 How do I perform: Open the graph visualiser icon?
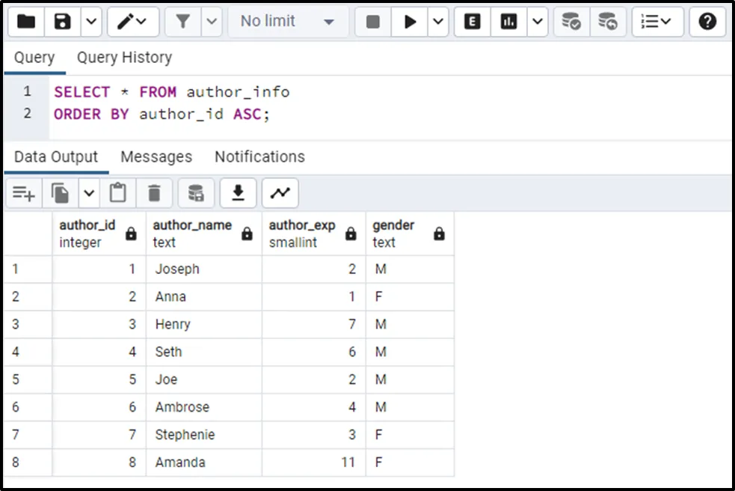(x=280, y=193)
